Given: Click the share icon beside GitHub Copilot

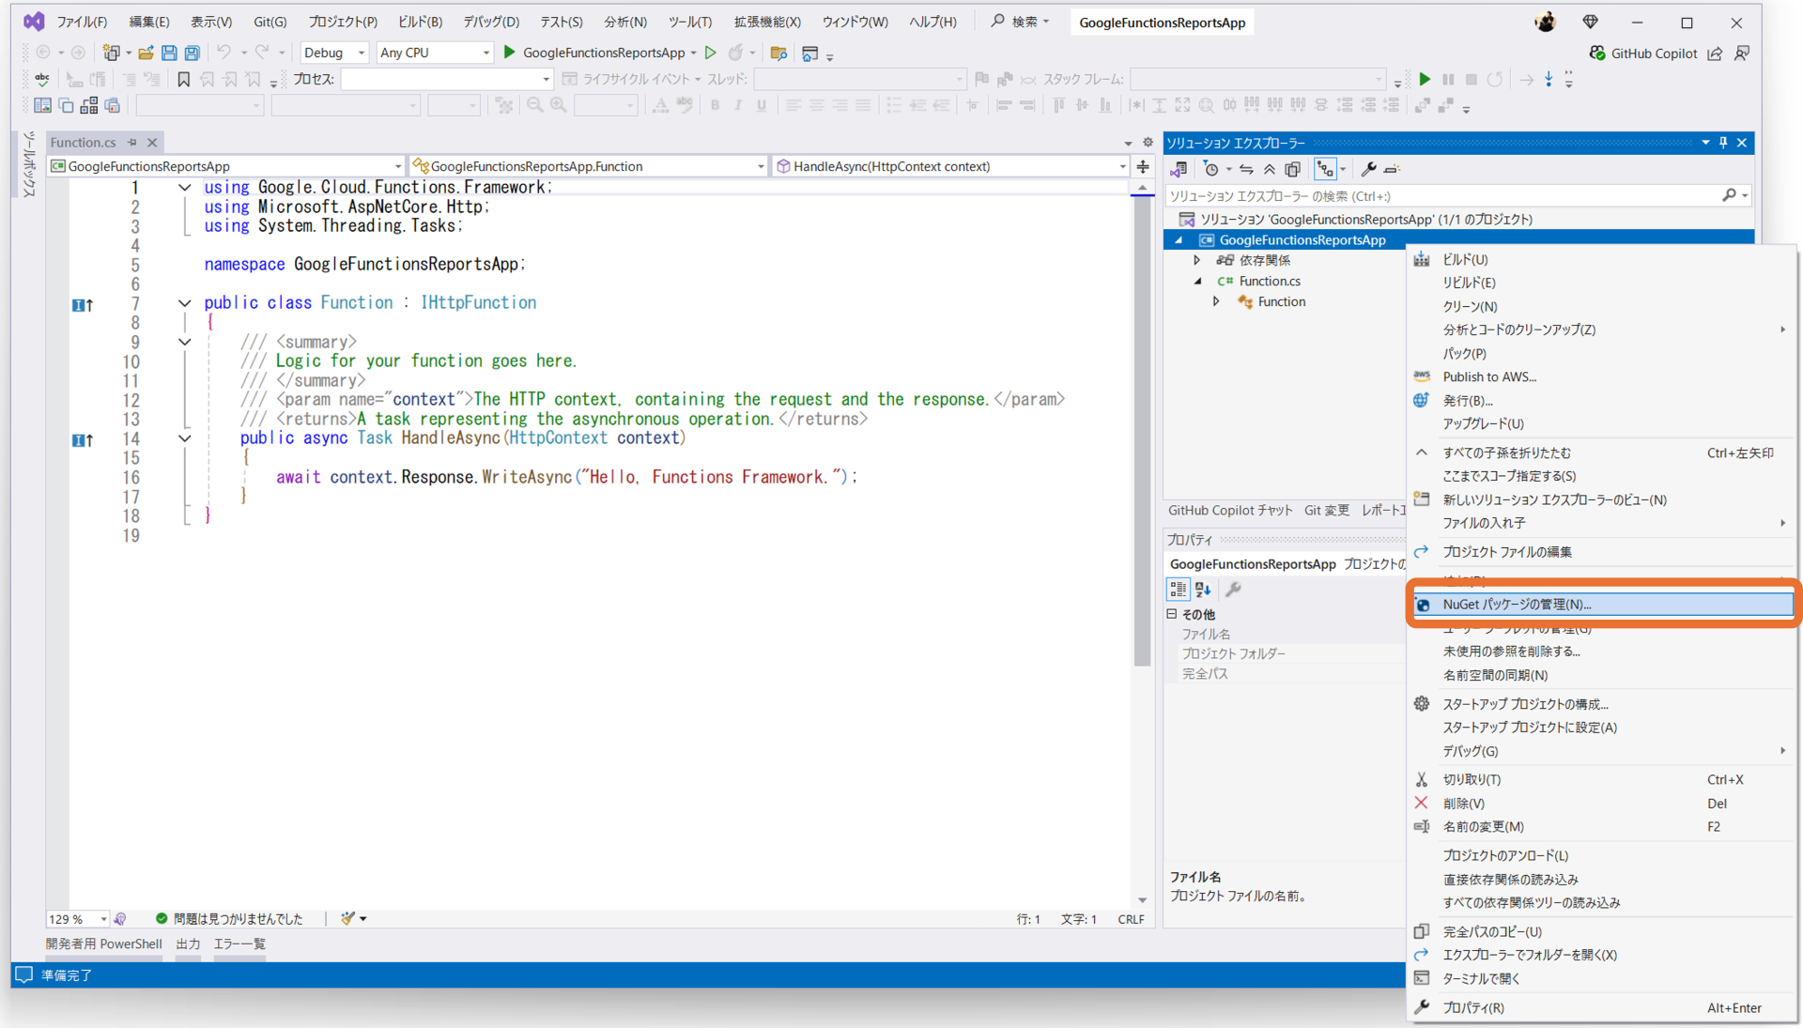Looking at the screenshot, I should coord(1715,54).
